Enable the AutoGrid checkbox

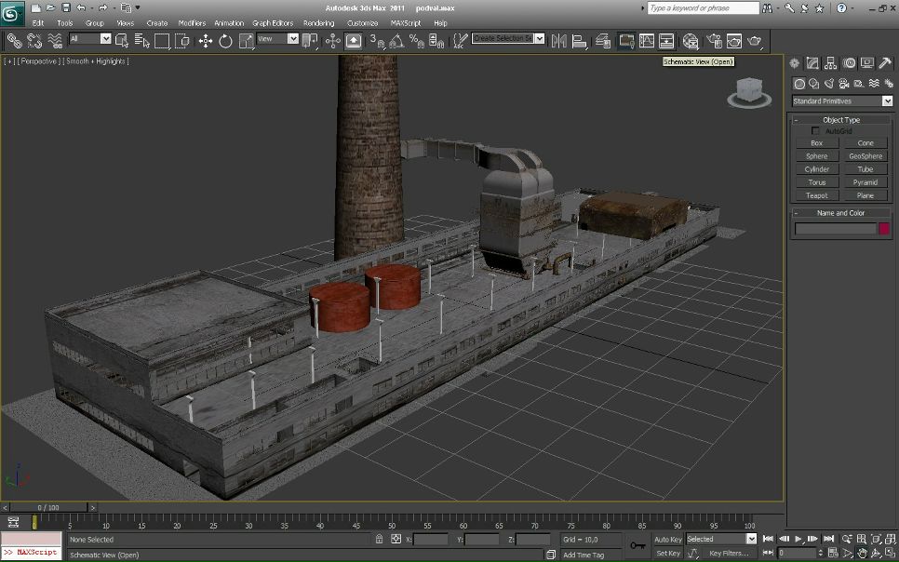pyautogui.click(x=816, y=131)
